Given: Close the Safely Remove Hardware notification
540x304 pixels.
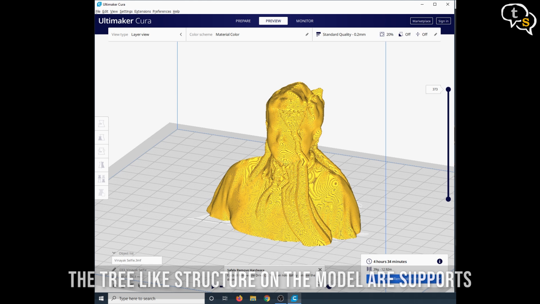Looking at the screenshot, I should click(x=320, y=270).
